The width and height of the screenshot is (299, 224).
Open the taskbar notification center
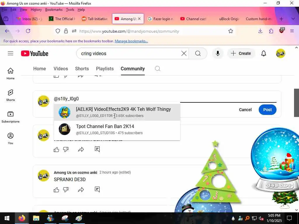[x=289, y=218]
